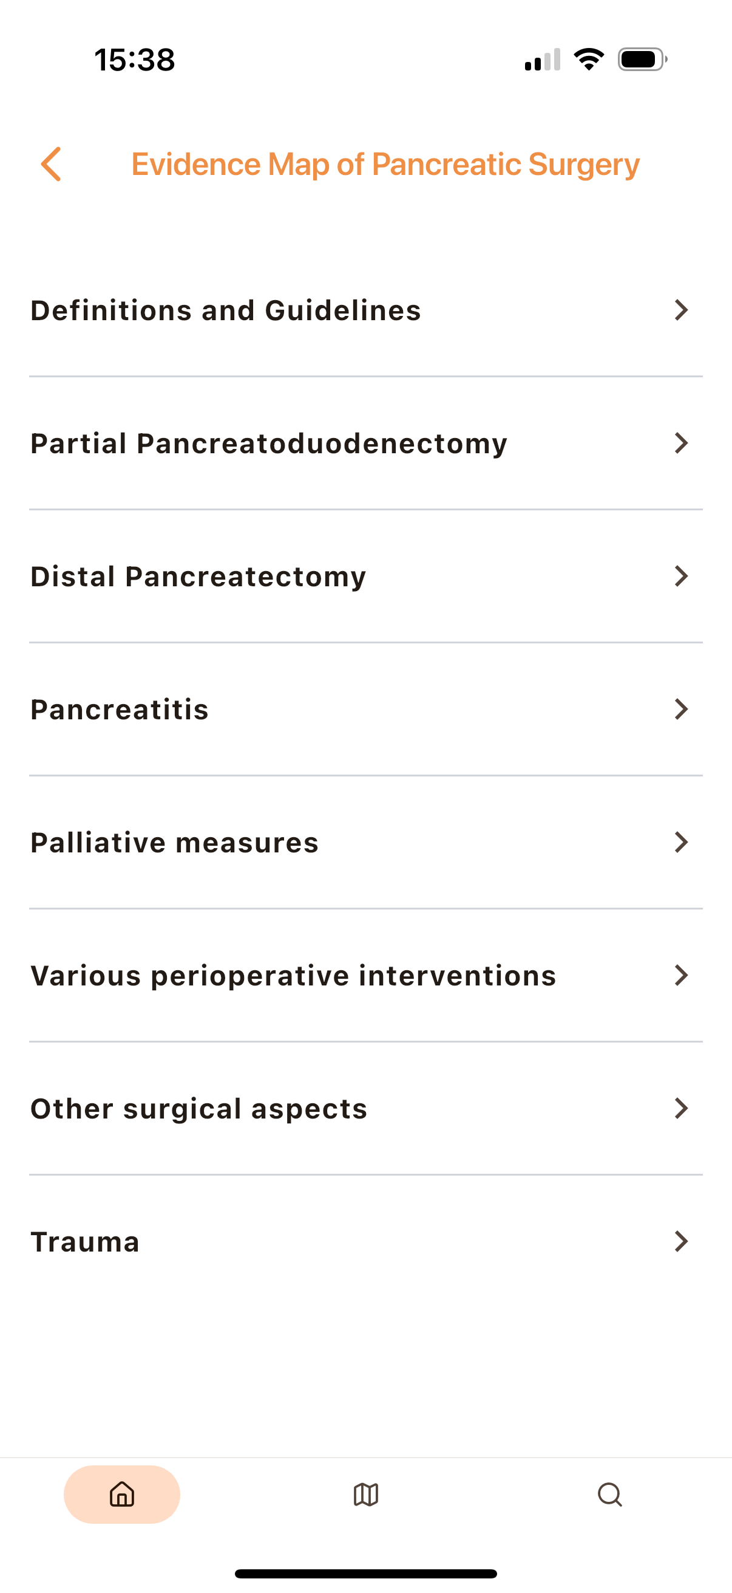Open Distal Pancreatectomy topic
732x1593 pixels.
[198, 577]
